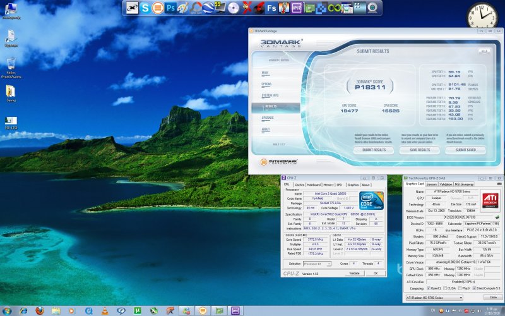505x316 pixels.
Task: Click the taskbar clock in system tray
Action: [492, 311]
